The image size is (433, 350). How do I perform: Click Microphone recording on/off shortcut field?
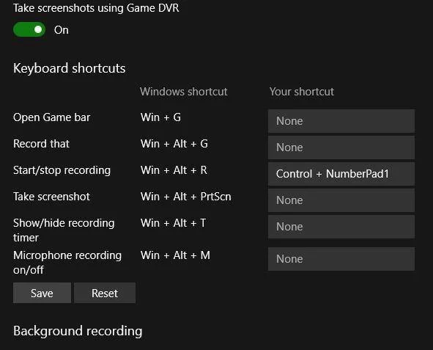pos(341,259)
